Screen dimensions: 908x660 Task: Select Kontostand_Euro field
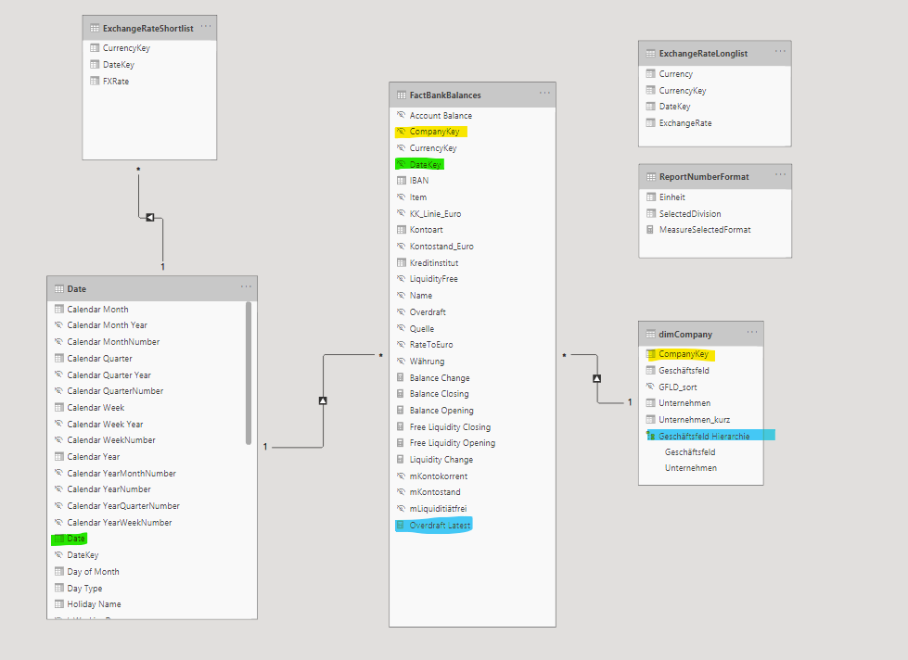[x=441, y=246]
